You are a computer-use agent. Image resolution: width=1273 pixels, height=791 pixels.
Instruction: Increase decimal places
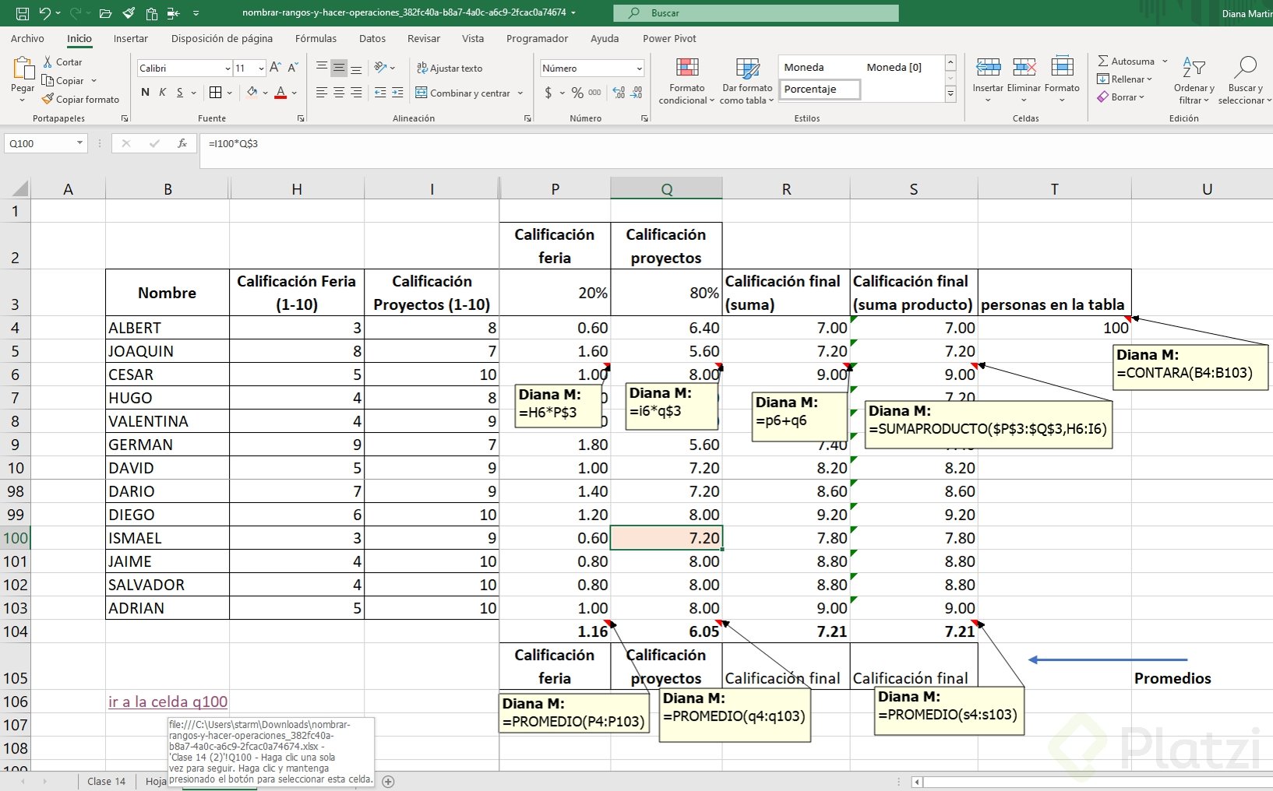619,93
